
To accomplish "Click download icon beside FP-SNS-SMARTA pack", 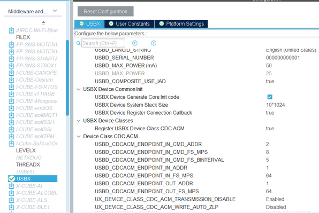I will [x=11, y=59].
